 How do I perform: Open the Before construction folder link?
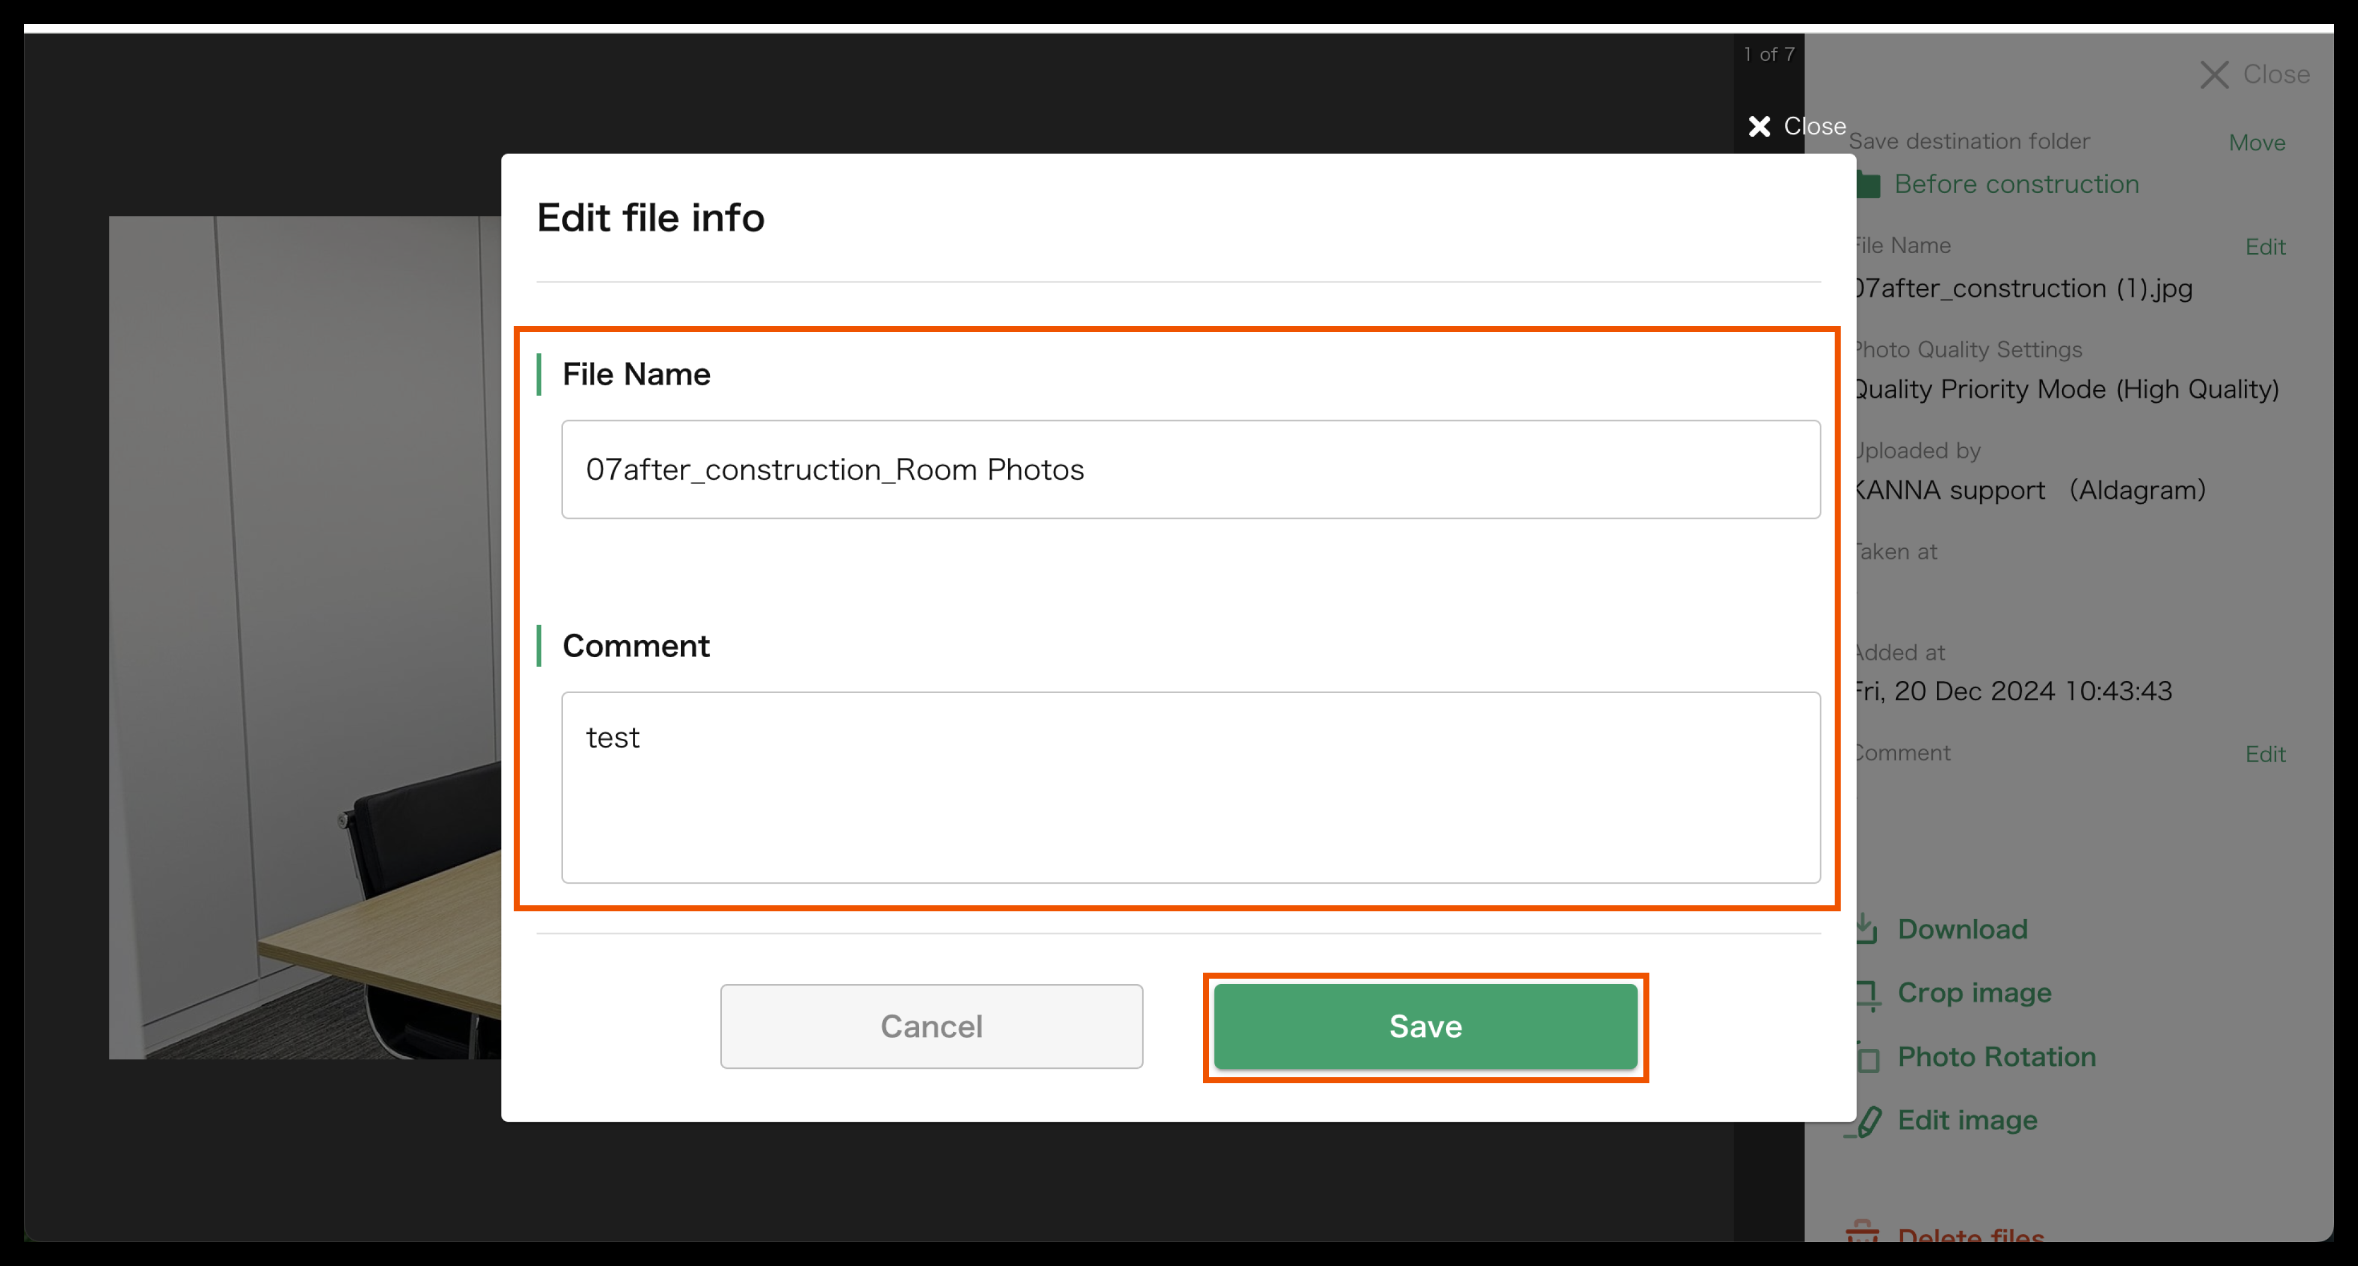click(x=2016, y=184)
